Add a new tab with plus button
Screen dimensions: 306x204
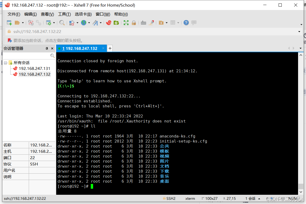[110, 48]
